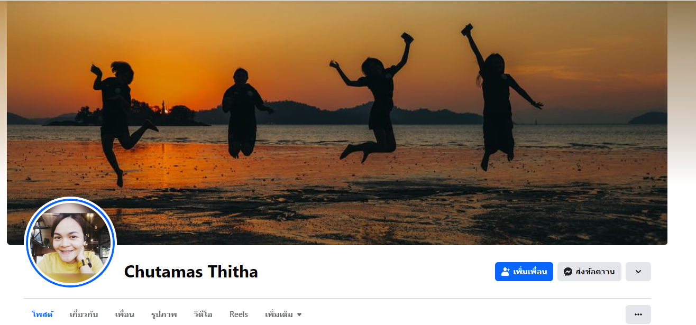Viewport: 696px width, 325px height.
Task: Open the เกี่ยวกับ tab
Action: click(x=84, y=314)
